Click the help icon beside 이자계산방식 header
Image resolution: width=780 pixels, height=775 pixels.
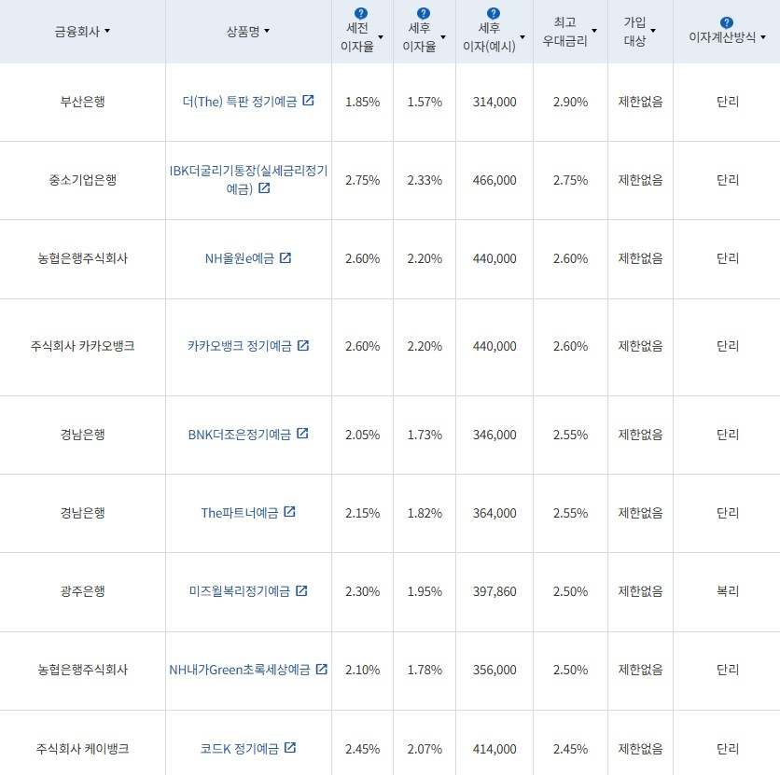pyautogui.click(x=727, y=21)
